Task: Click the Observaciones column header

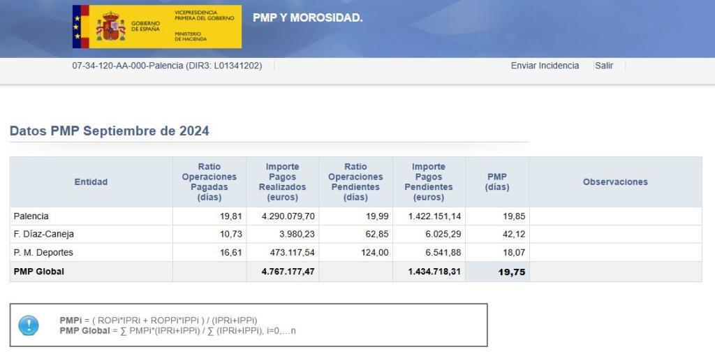Action: [x=615, y=182]
